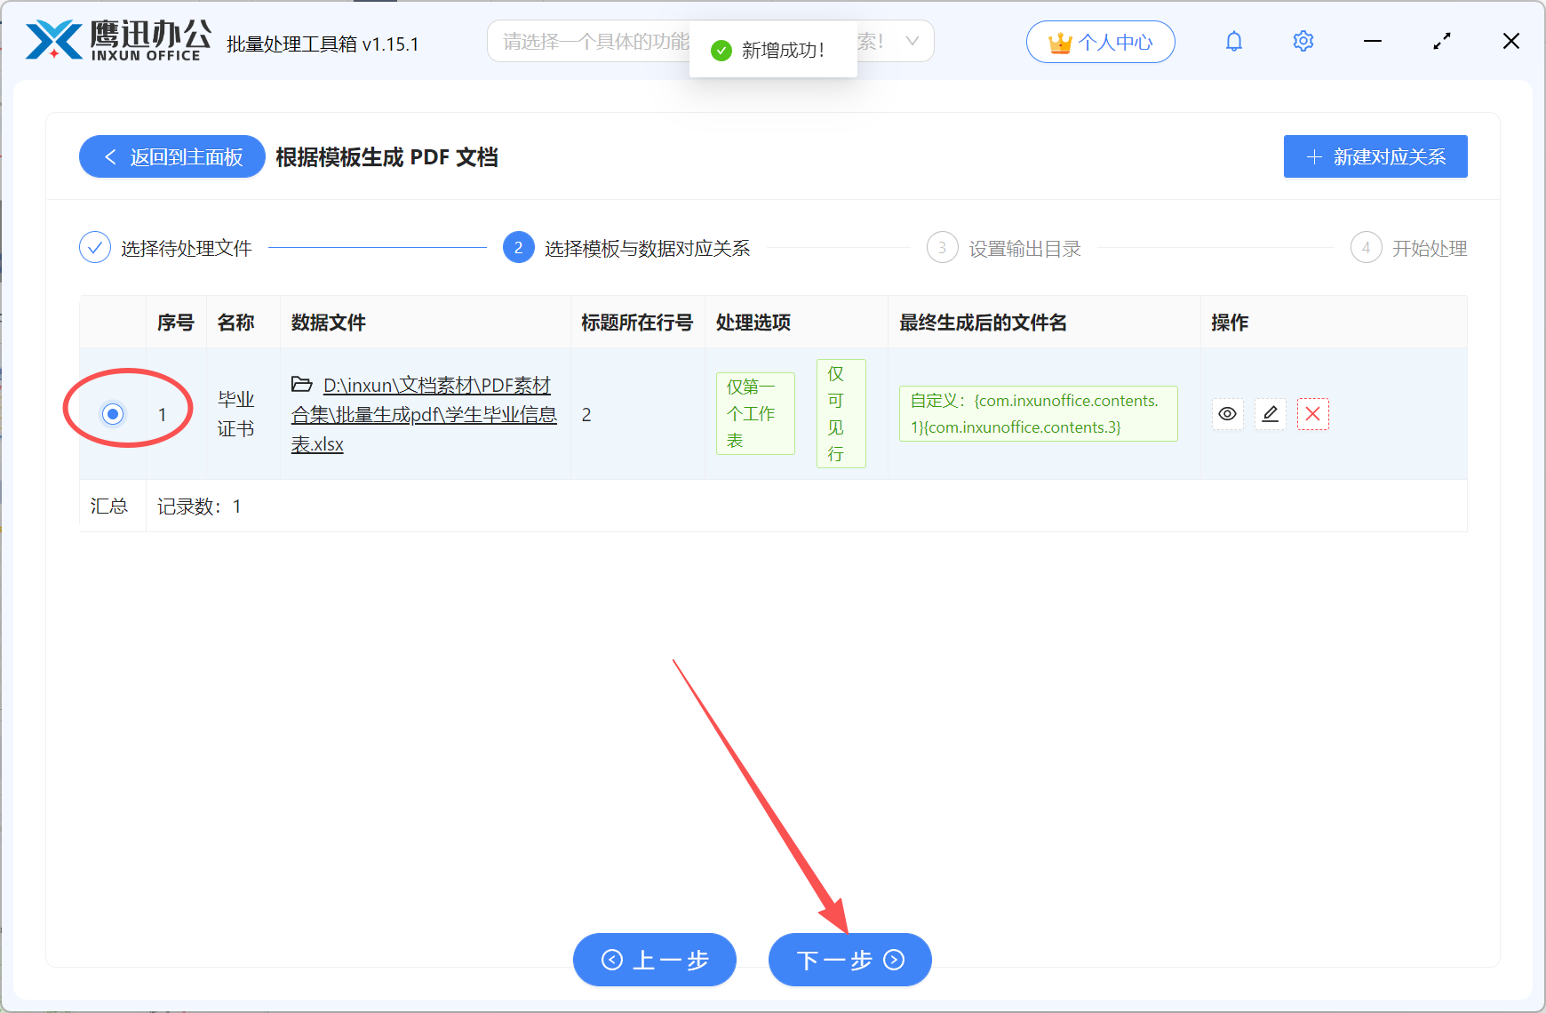Open the function search dropdown arrow
This screenshot has height=1013, width=1546.
tap(912, 41)
